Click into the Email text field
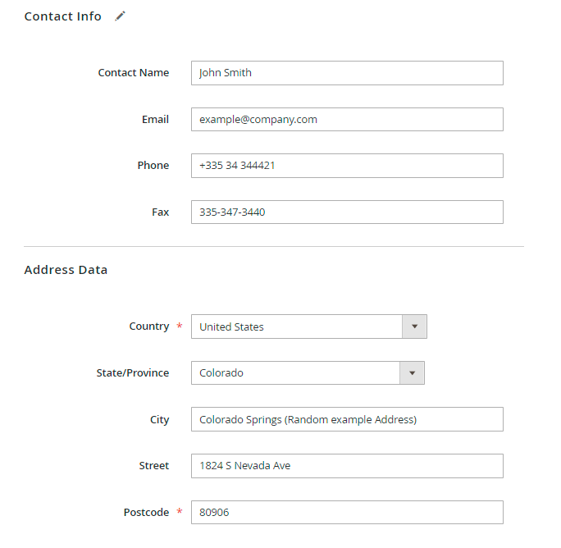Image resolution: width=561 pixels, height=548 pixels. click(x=346, y=119)
